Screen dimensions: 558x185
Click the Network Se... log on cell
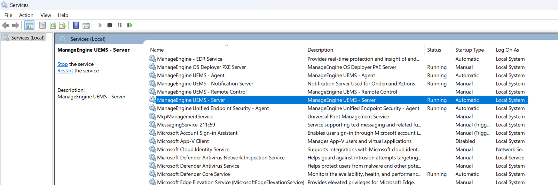[510, 150]
